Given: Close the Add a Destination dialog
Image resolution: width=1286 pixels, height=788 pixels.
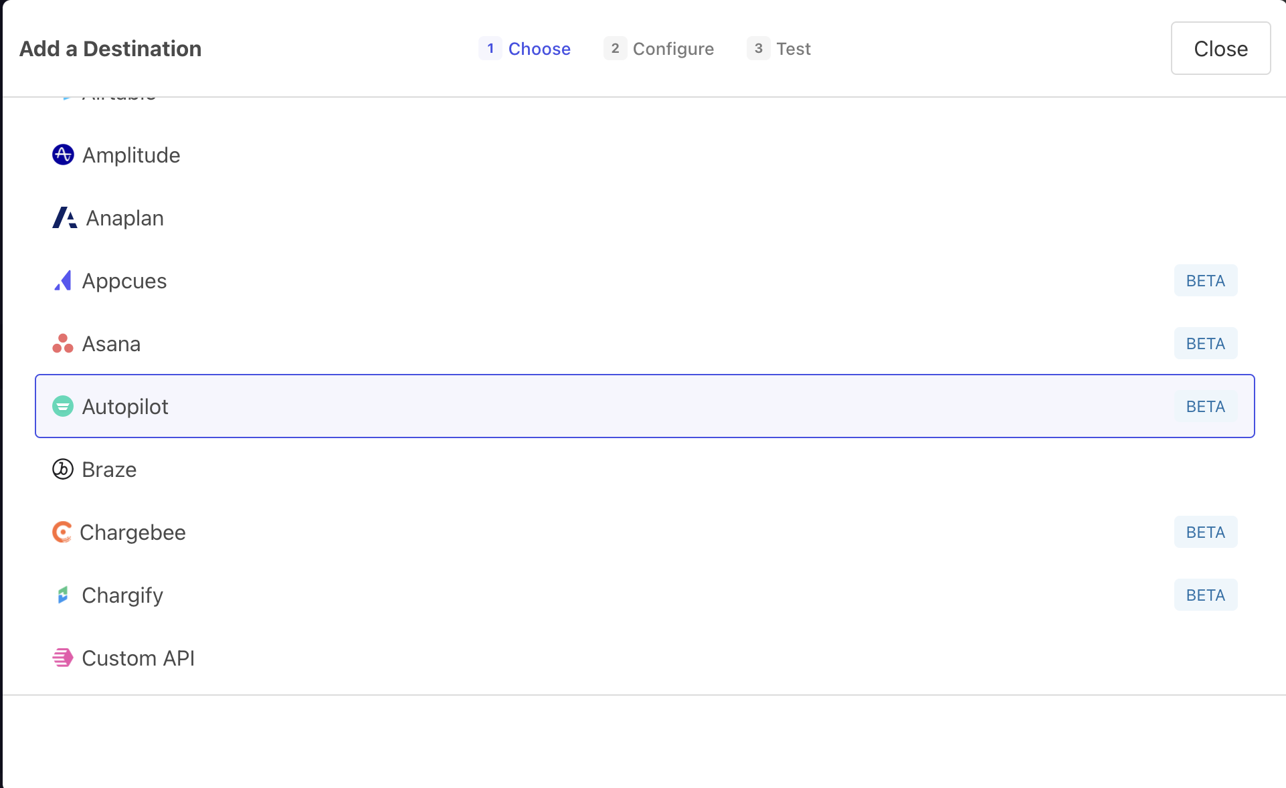Looking at the screenshot, I should (1220, 48).
